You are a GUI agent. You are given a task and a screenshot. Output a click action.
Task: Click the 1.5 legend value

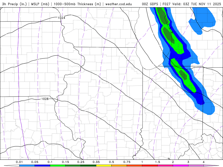157,162
